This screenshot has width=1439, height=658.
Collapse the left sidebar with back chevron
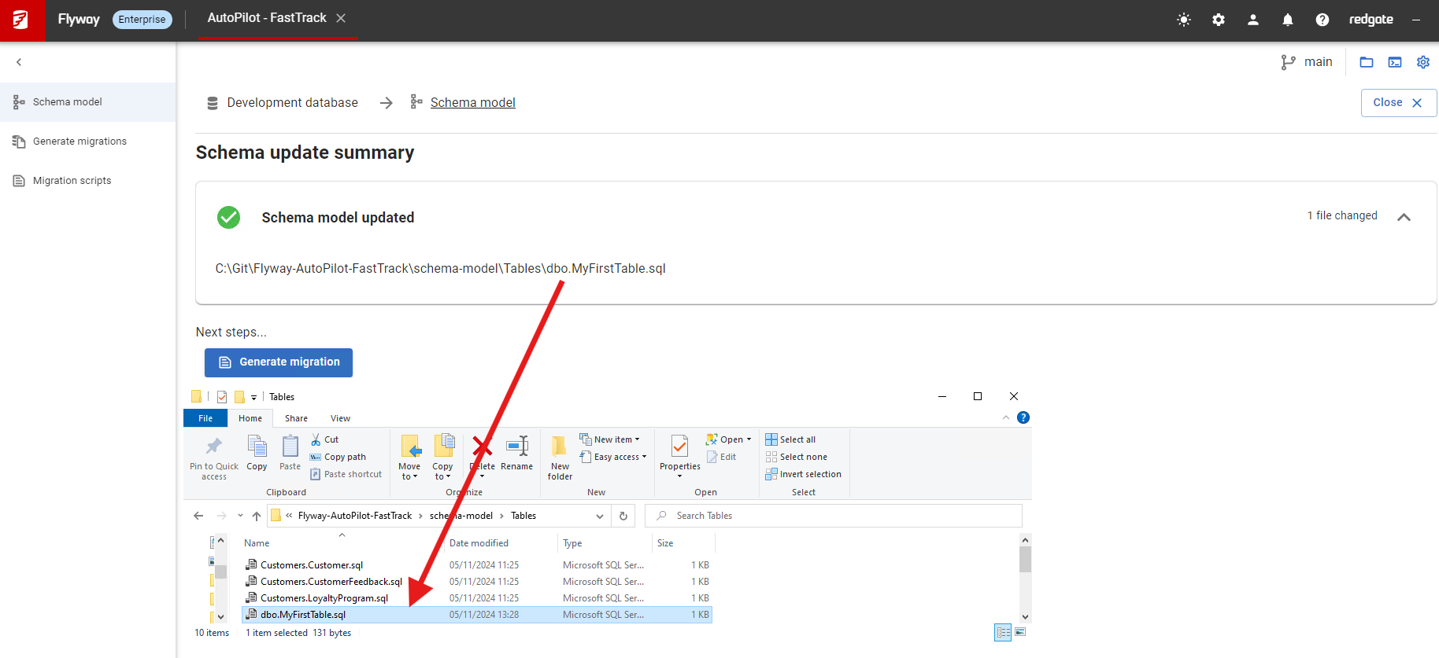[19, 62]
